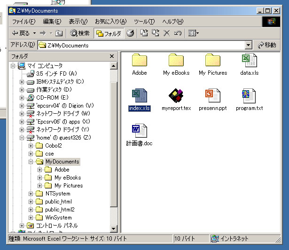289x250 pixels.
Task: Select 3.5 インチ FD (A:) in tree
Action: [56, 74]
